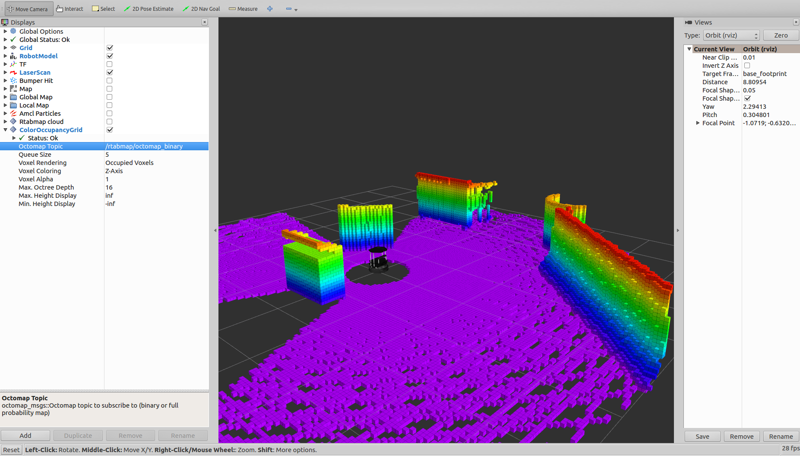
Task: Click the 2D Nav Goal tool
Action: 201,8
